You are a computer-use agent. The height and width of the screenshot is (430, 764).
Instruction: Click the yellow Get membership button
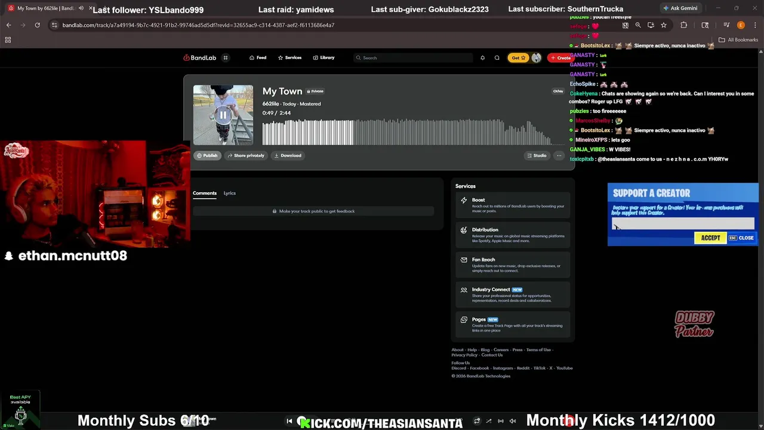[x=518, y=58]
